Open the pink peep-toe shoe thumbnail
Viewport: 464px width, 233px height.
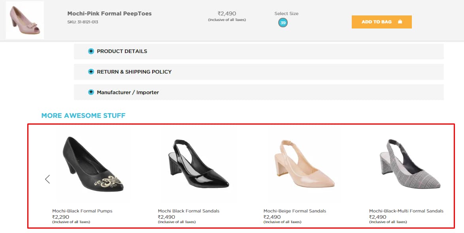tap(25, 20)
